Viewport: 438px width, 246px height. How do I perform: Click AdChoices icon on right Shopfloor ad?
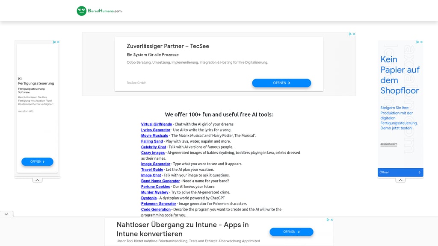(417, 42)
